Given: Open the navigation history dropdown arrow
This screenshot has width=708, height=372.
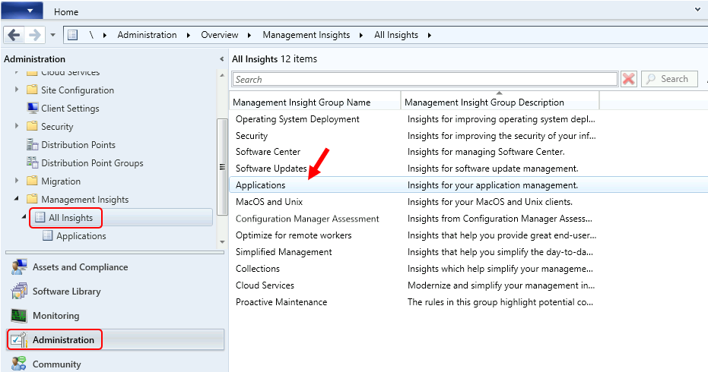Looking at the screenshot, I should 52,35.
